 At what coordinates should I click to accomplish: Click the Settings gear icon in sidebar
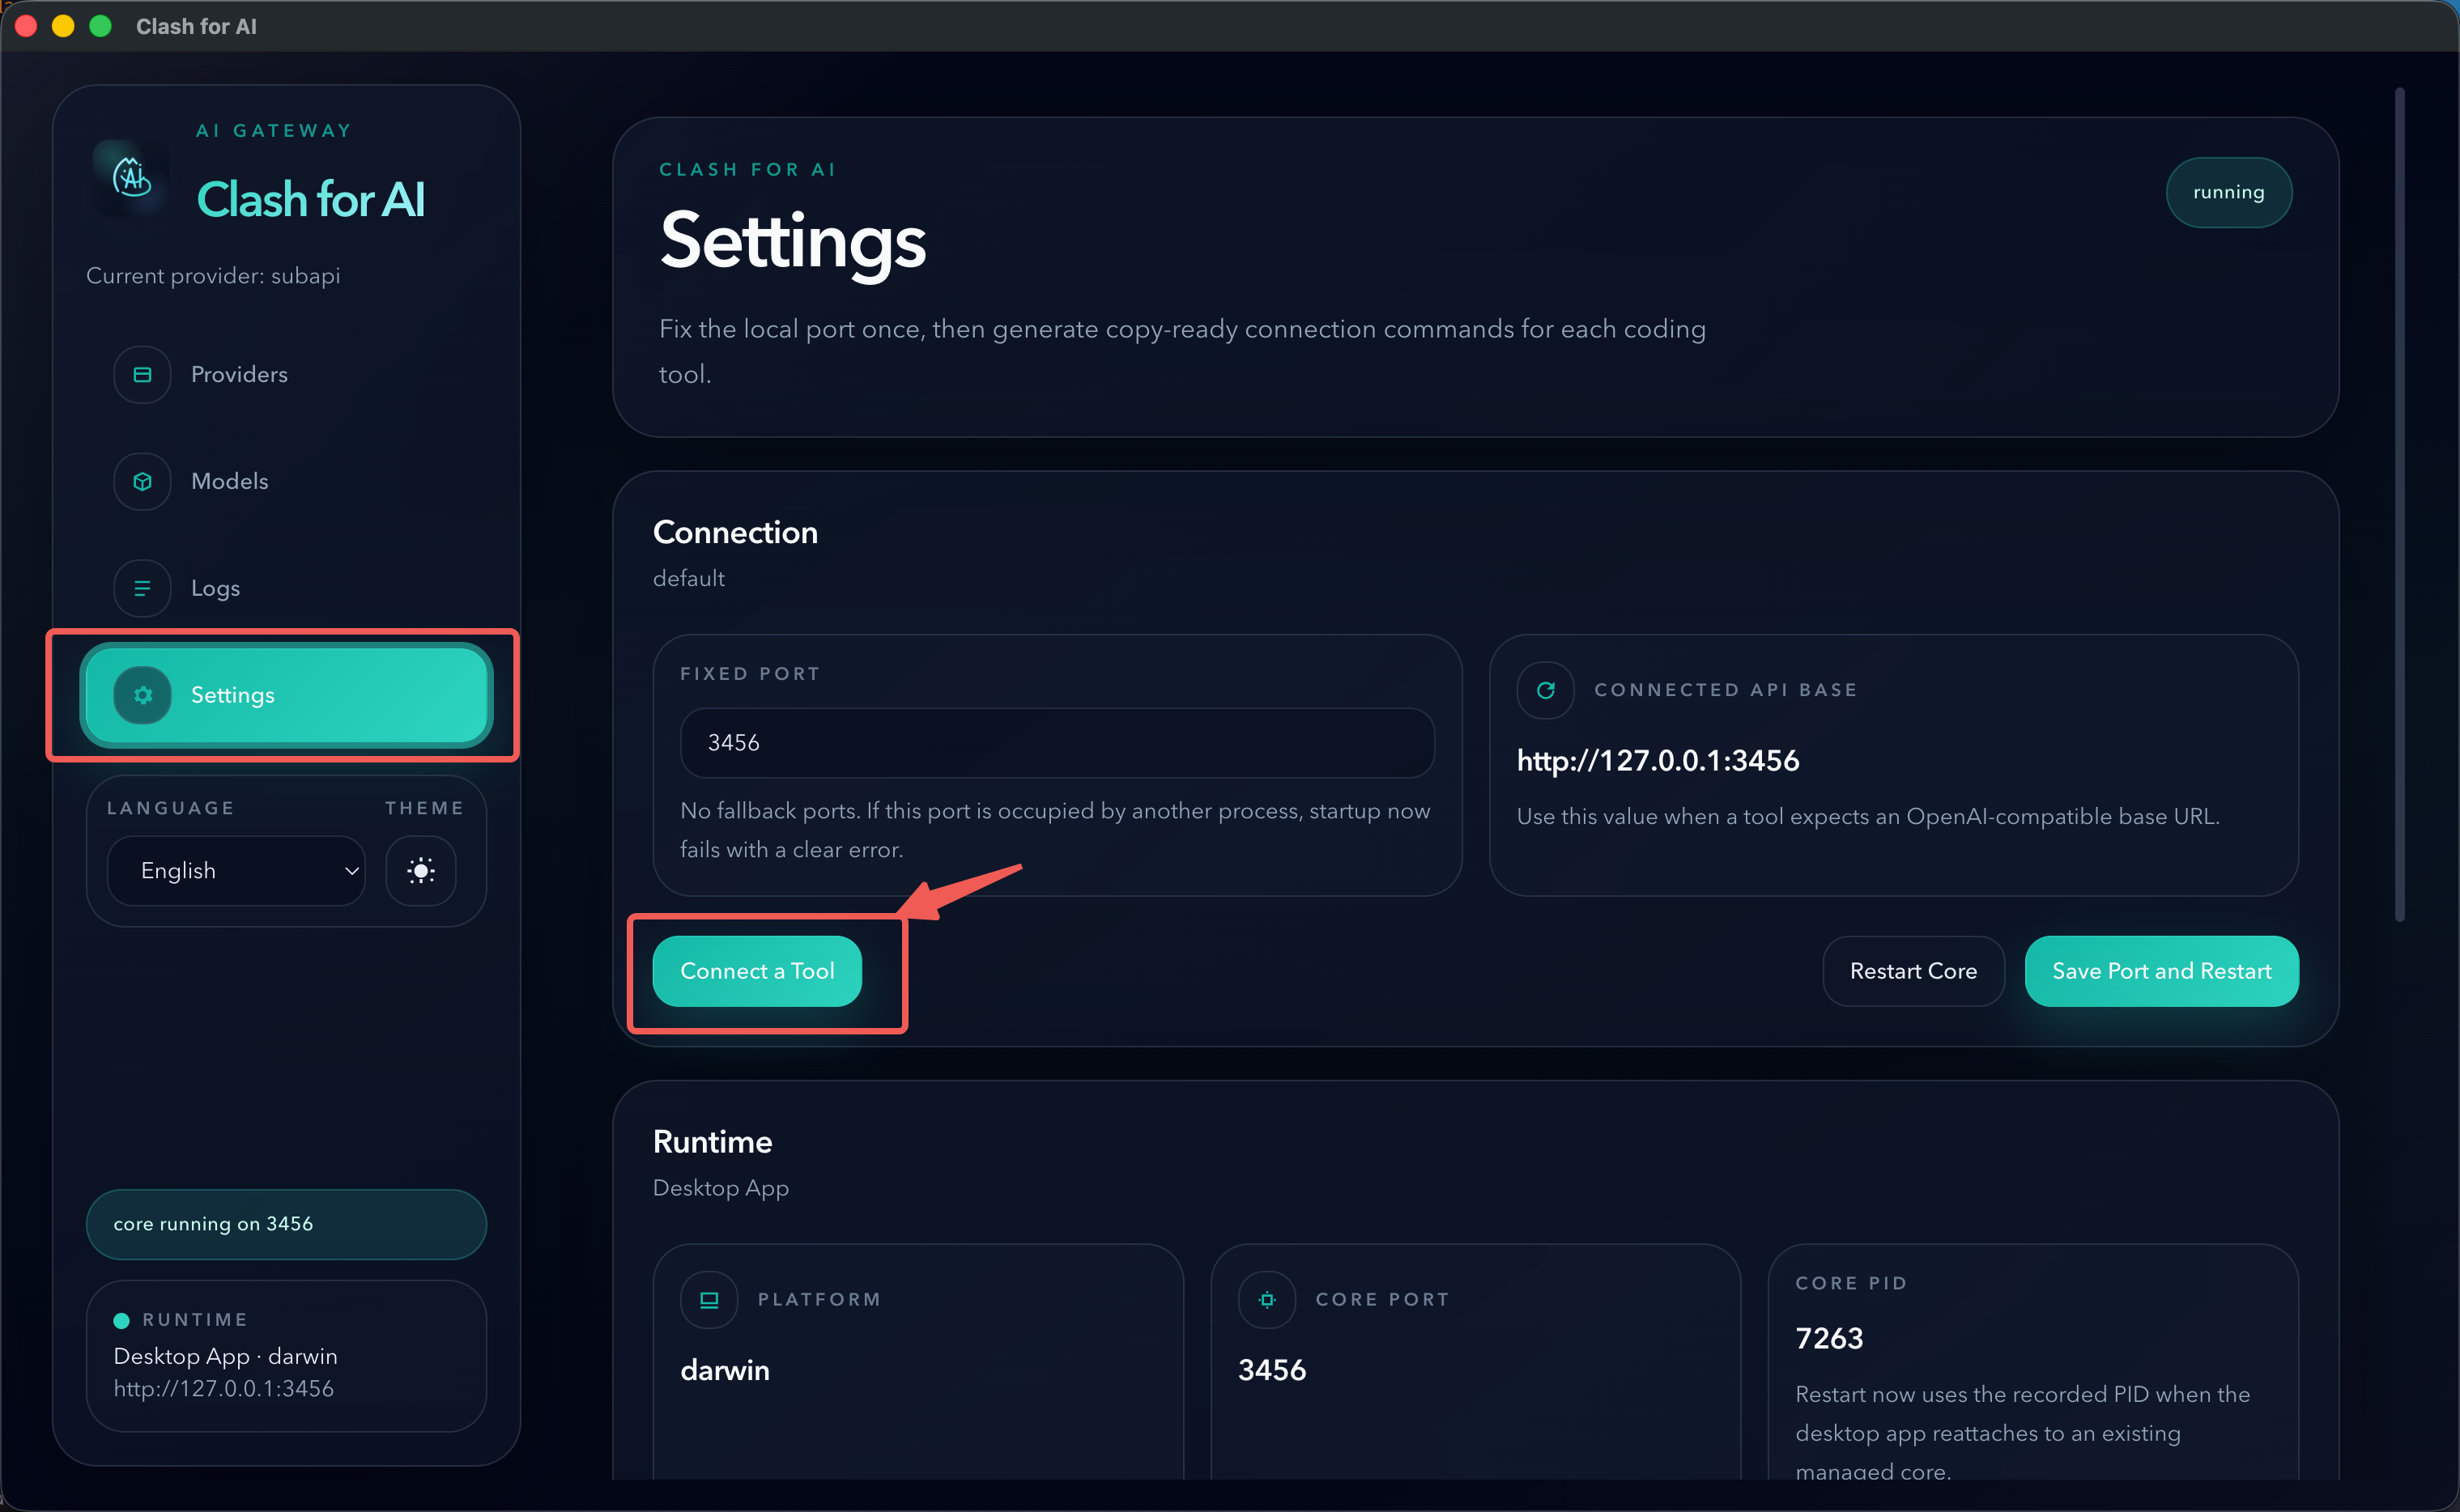pos(142,695)
